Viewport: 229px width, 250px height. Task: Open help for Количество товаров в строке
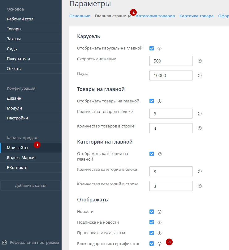pyautogui.click(x=200, y=128)
